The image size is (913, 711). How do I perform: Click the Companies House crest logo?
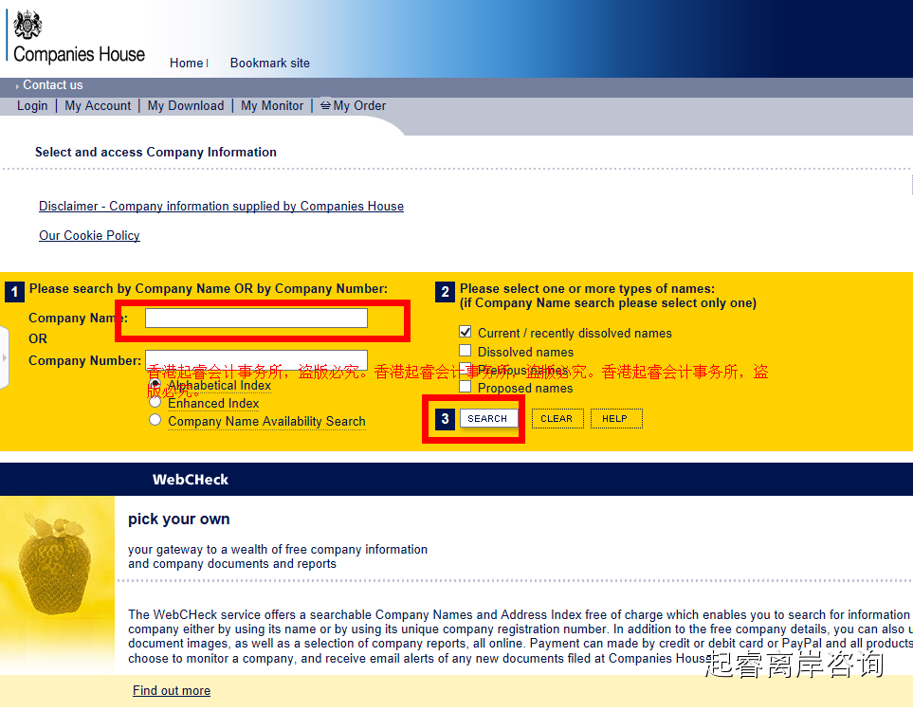tap(27, 25)
